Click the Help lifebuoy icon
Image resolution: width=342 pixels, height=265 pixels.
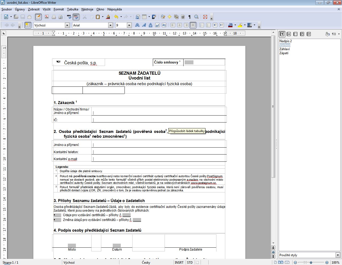click(205, 17)
